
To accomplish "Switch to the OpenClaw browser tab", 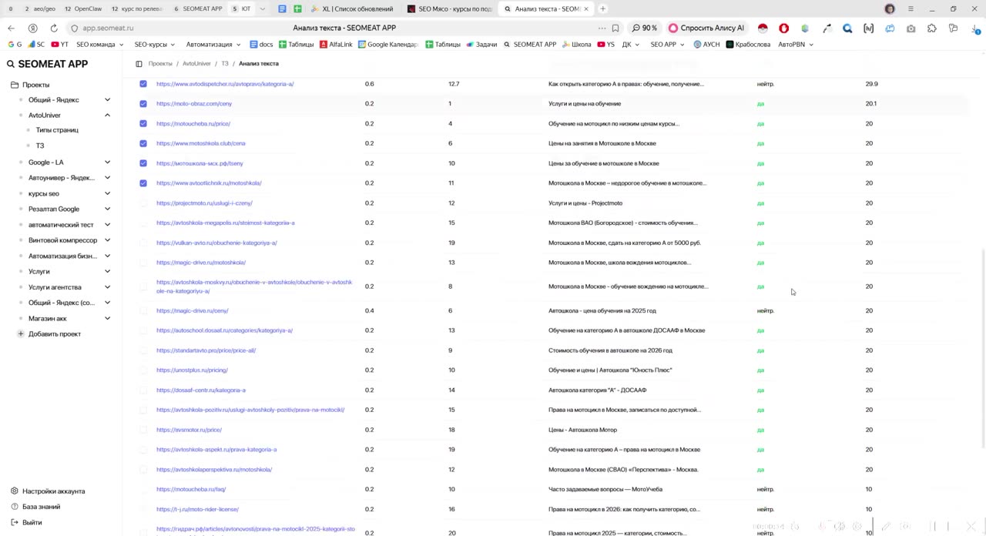I will pyautogui.click(x=83, y=9).
